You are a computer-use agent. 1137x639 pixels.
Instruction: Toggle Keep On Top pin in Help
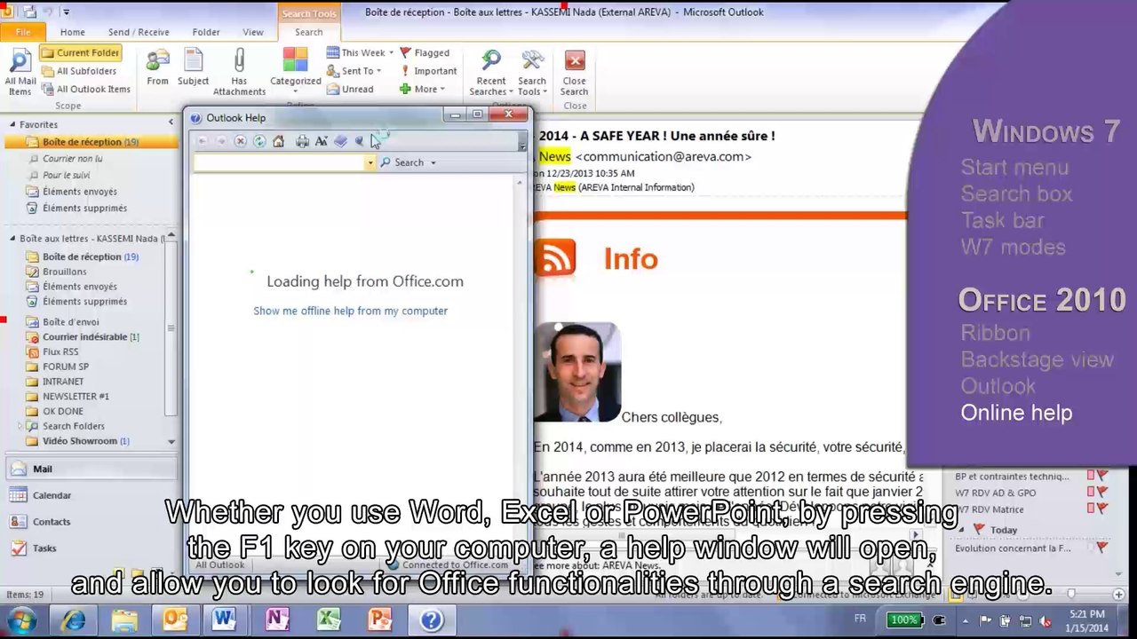click(360, 141)
